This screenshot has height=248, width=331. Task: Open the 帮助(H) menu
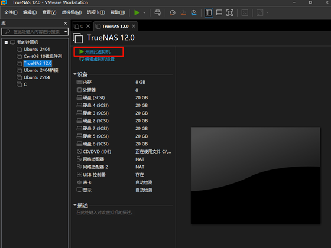118,12
